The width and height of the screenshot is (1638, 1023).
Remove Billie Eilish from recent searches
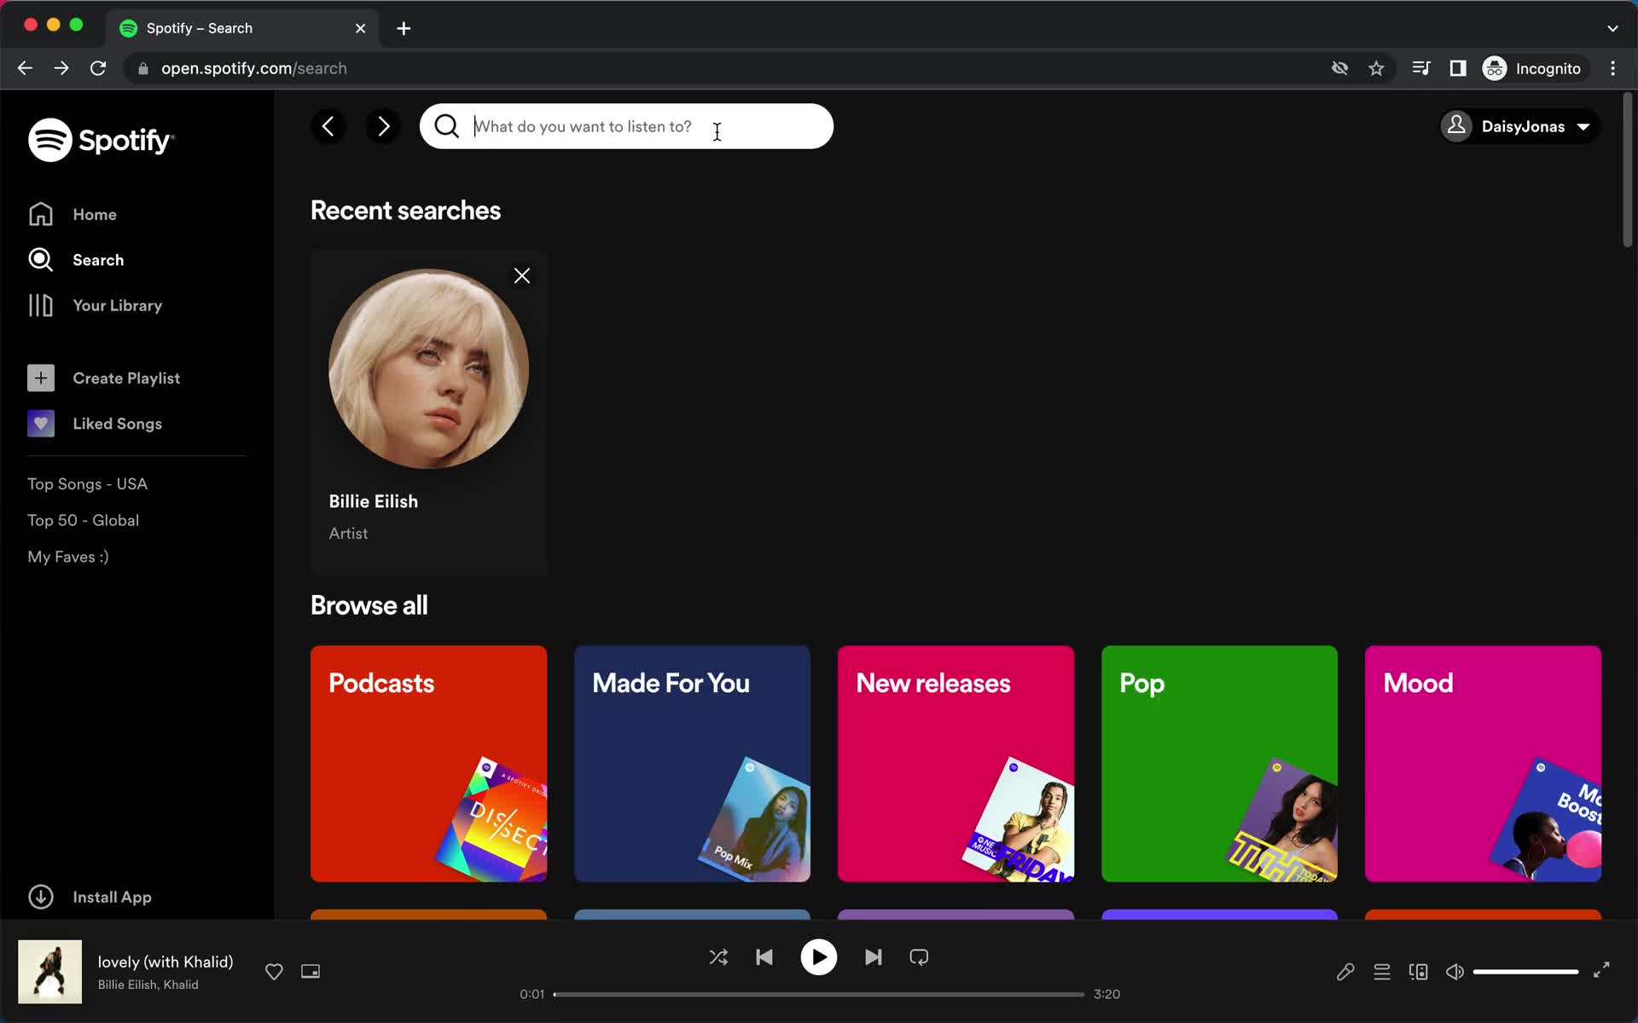[522, 275]
